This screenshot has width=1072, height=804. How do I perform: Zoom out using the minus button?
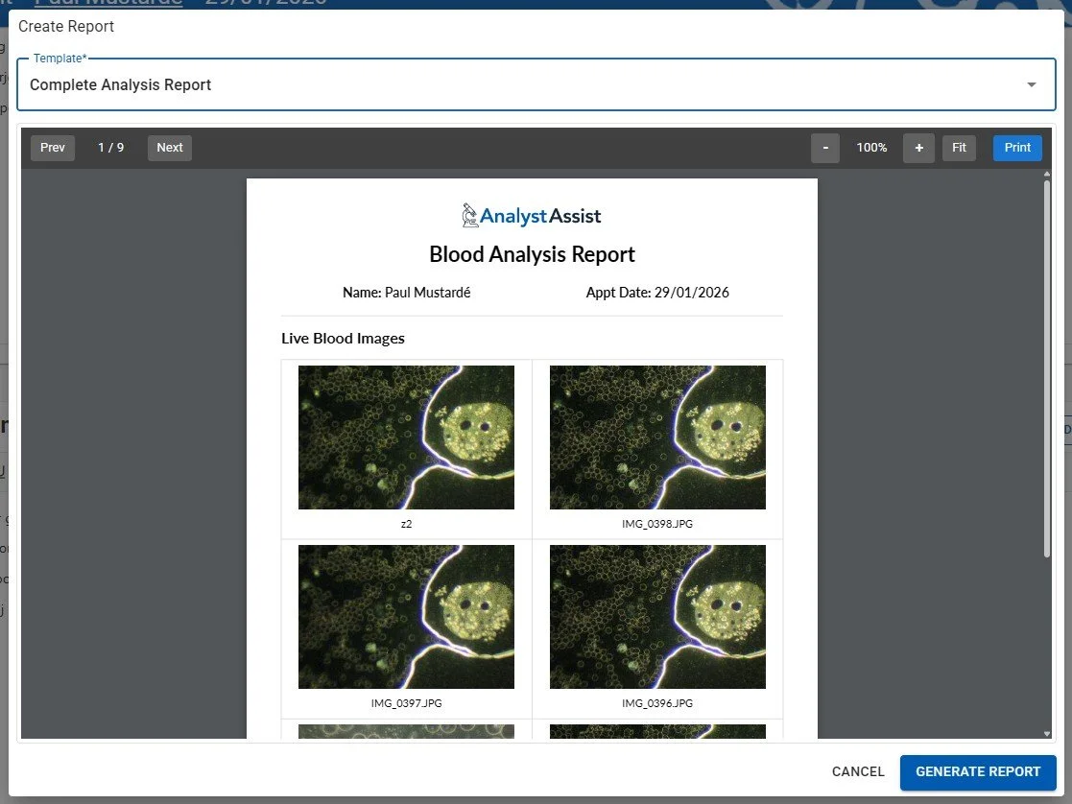[x=825, y=148]
